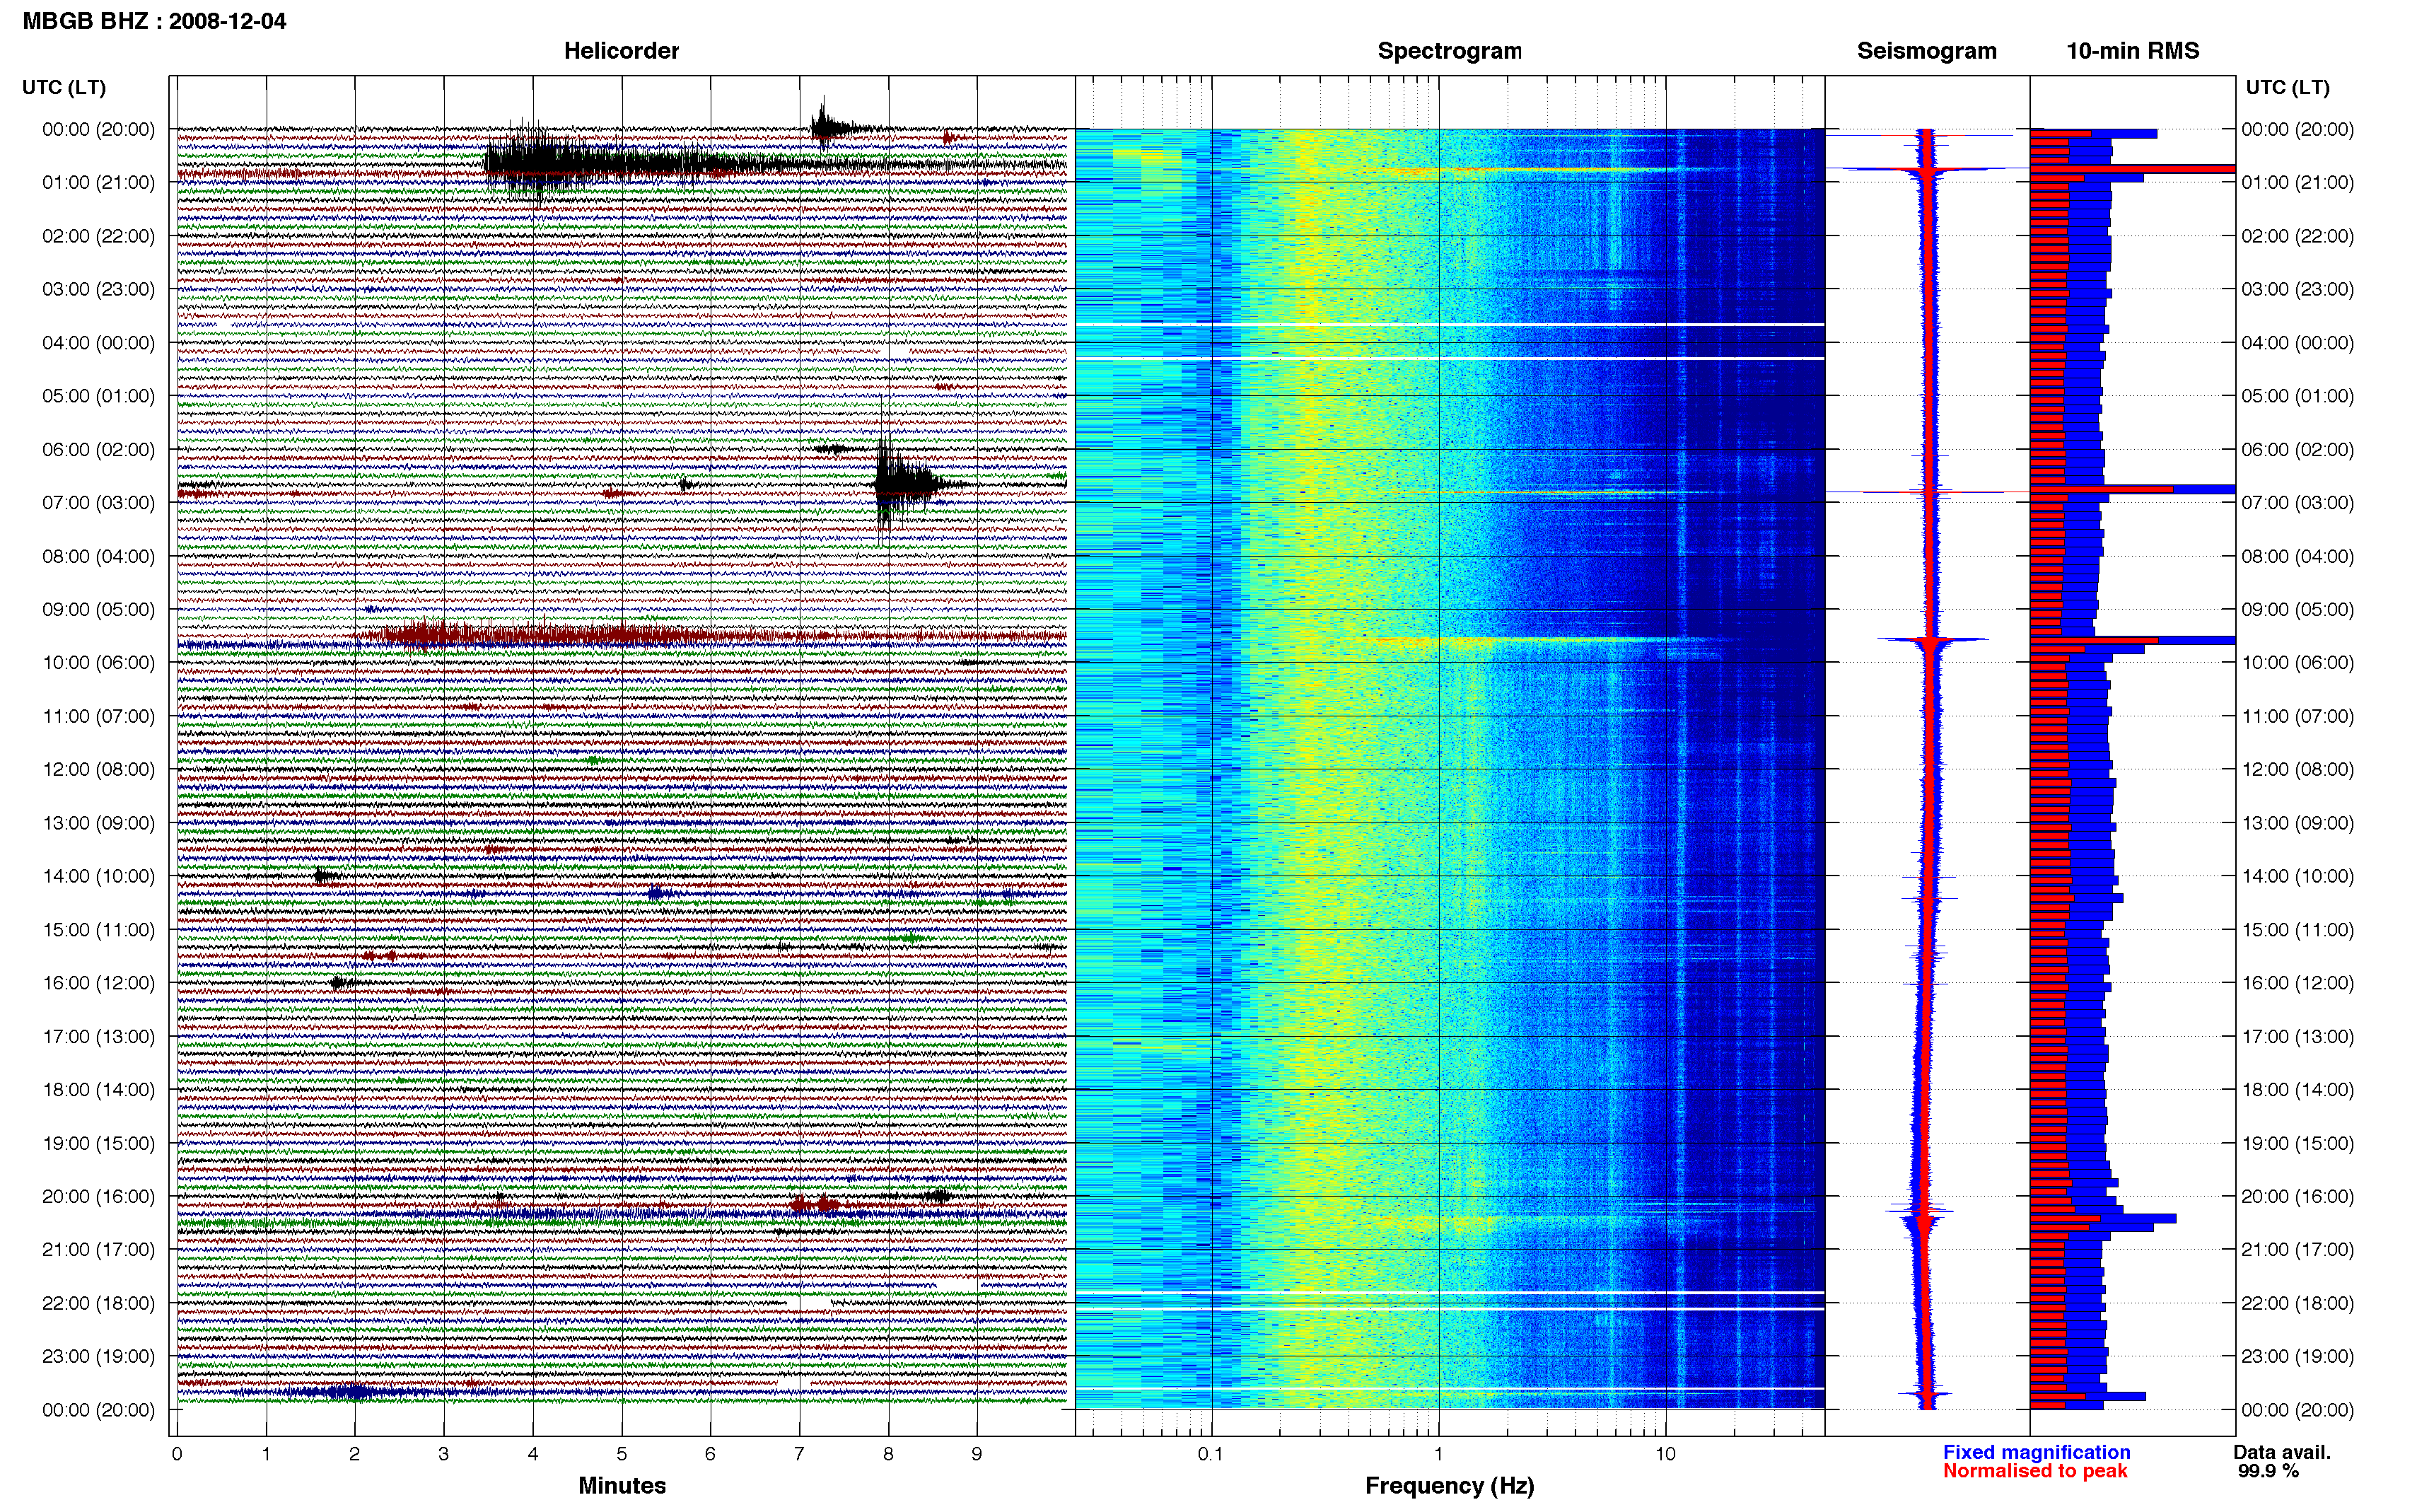Click the right UTC (LT) axis label

2287,87
